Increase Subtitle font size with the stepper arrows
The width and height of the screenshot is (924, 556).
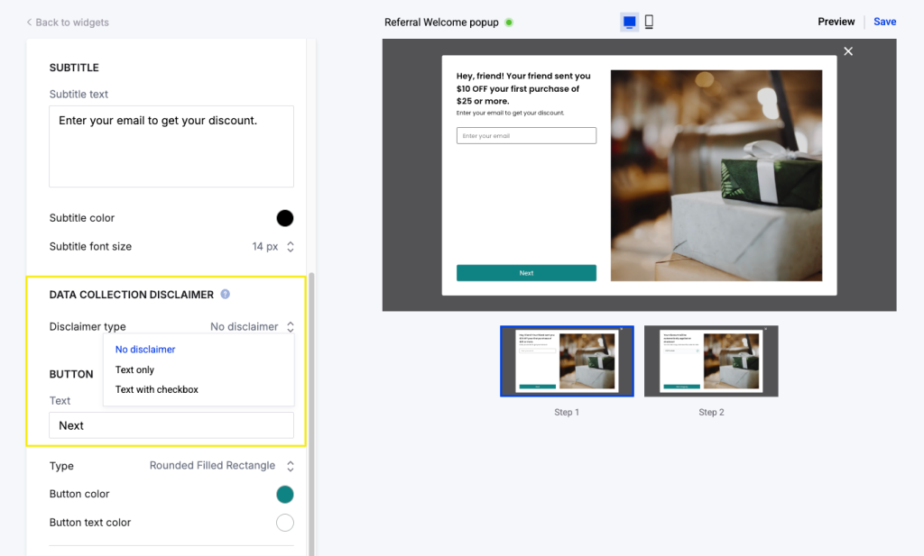(x=291, y=242)
